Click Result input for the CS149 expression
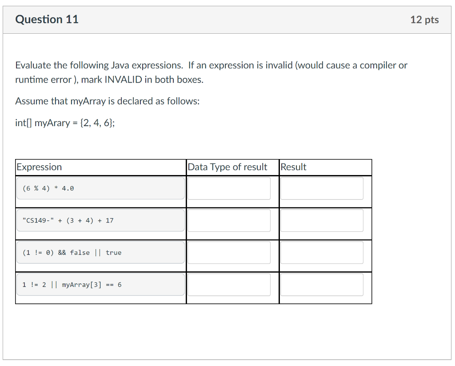 tap(322, 220)
